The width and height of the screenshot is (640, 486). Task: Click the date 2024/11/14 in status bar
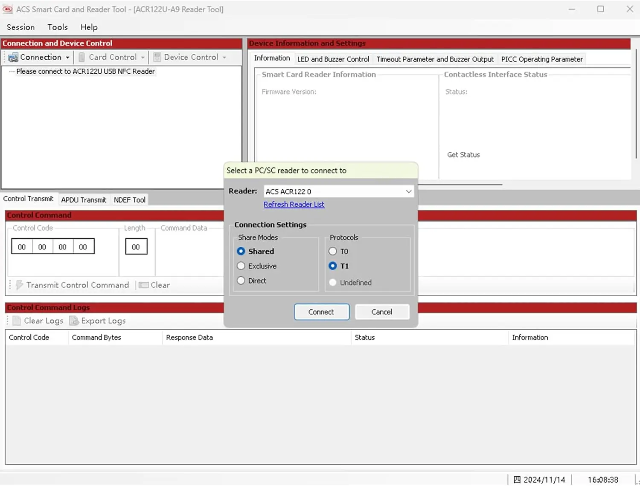tap(544, 480)
